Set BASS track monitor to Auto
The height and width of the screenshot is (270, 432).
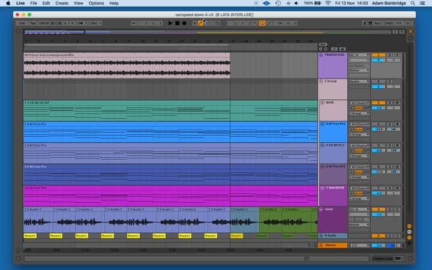(359, 108)
